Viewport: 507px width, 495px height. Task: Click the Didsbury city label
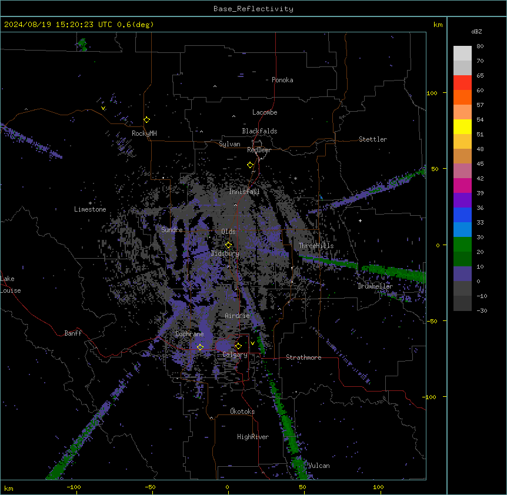[225, 253]
